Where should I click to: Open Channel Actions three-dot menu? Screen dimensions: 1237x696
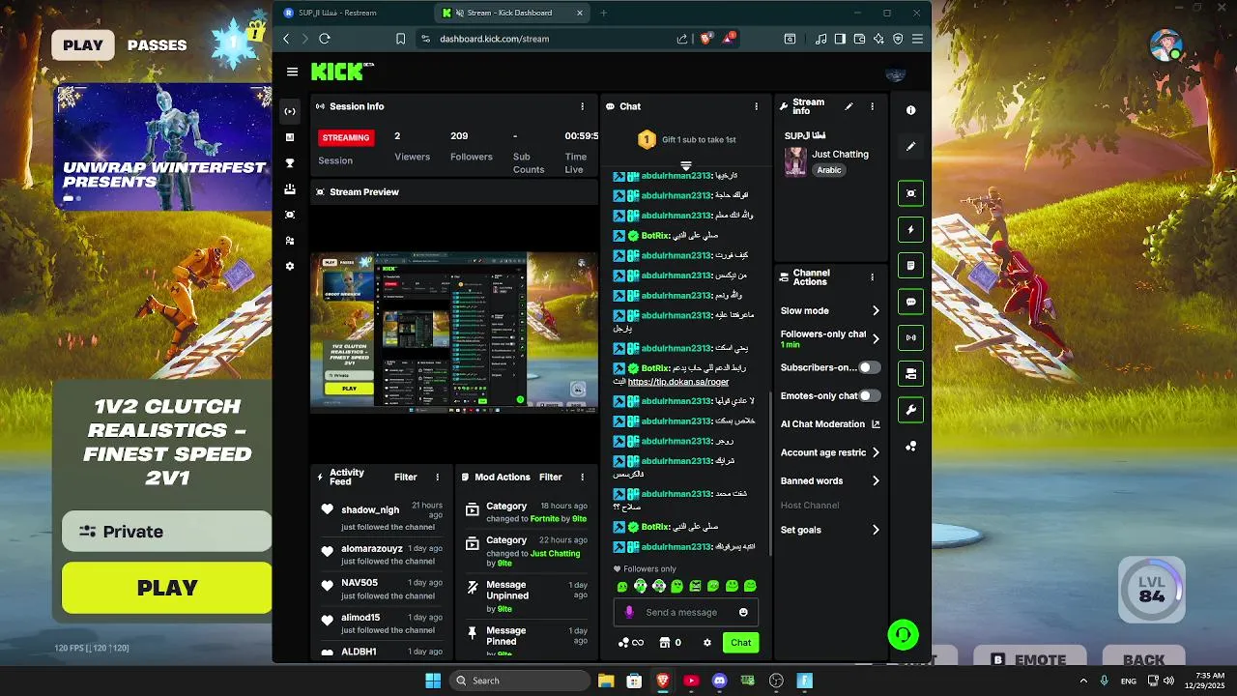point(872,277)
